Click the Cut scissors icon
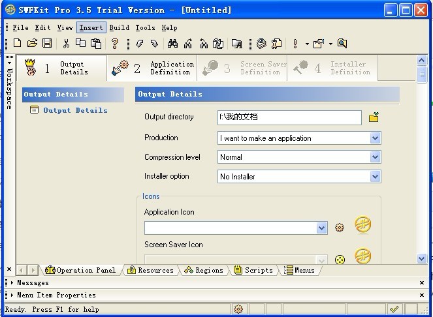Viewport: 433px width, 317px height. (66, 43)
